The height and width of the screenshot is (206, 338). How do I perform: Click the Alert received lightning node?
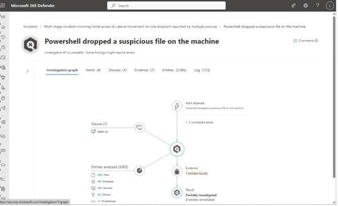[x=177, y=106]
